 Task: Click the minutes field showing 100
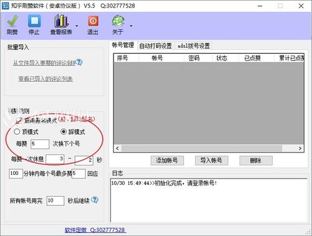(16, 174)
